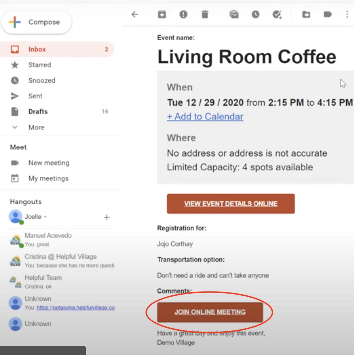354x355 pixels.
Task: Open Joelle's status dropdown
Action: pos(45,217)
